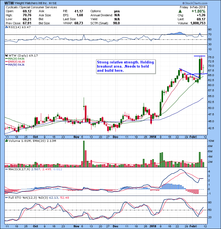Click the blue line at the 75 high
The width and height of the screenshot is (221, 229).
(x=199, y=56)
